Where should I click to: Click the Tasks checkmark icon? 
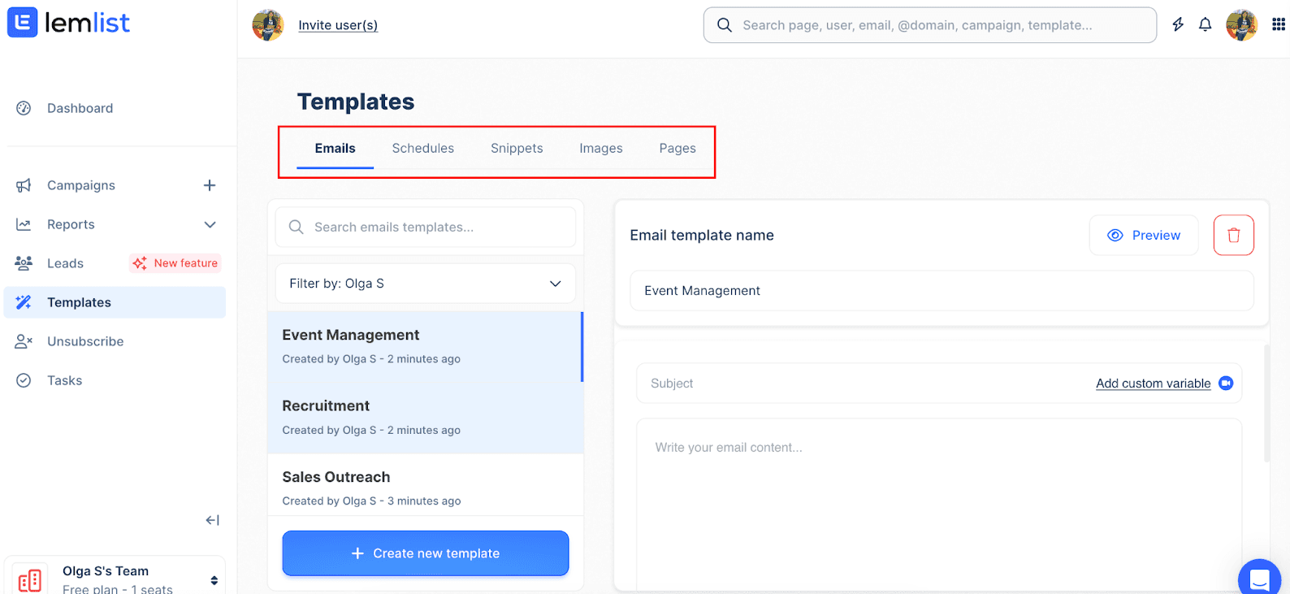pos(24,380)
